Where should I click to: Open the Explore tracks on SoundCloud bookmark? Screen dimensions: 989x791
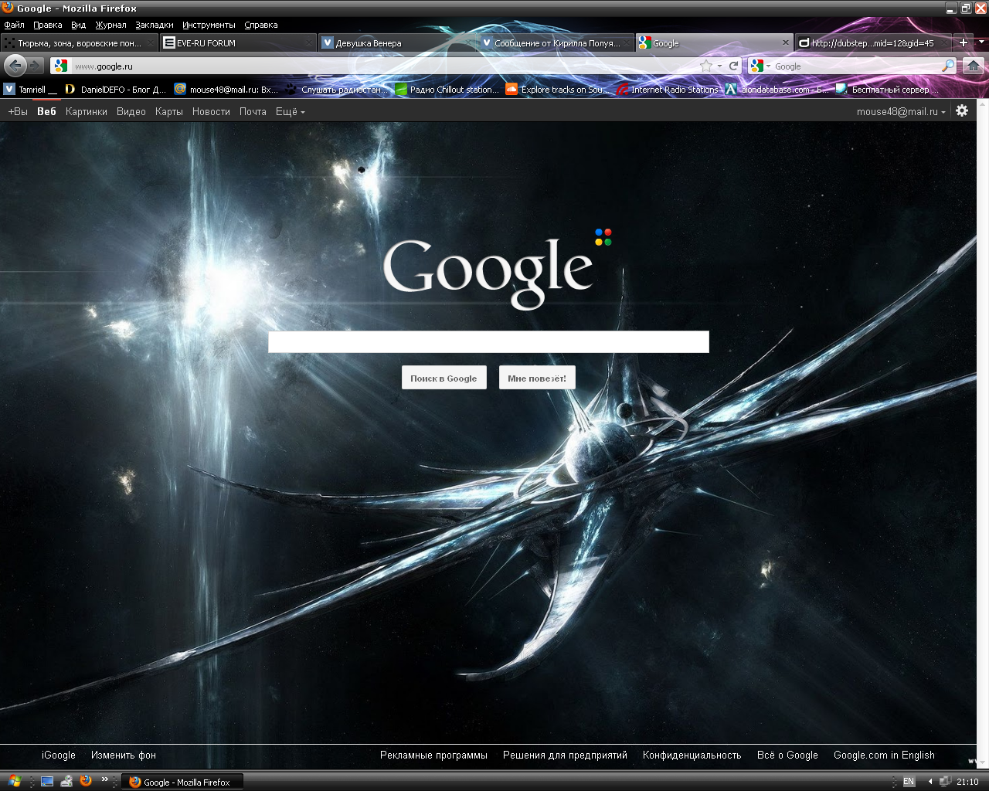click(x=558, y=90)
